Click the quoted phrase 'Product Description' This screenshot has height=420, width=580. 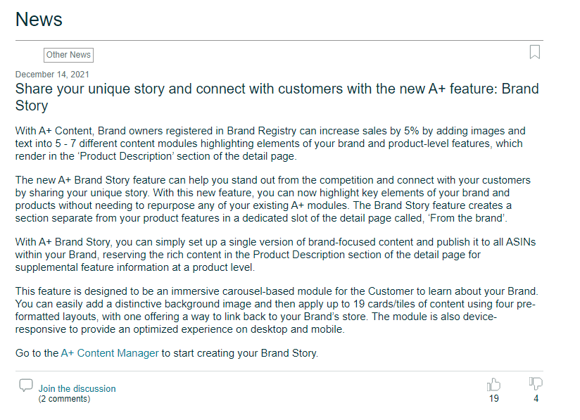coord(125,156)
